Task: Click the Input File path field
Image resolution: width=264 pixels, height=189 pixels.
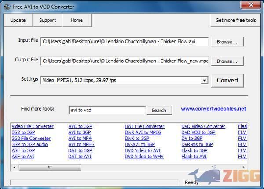Action: (124, 42)
